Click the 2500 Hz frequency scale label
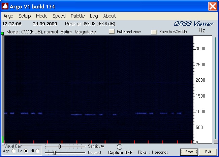 tap(200, 64)
